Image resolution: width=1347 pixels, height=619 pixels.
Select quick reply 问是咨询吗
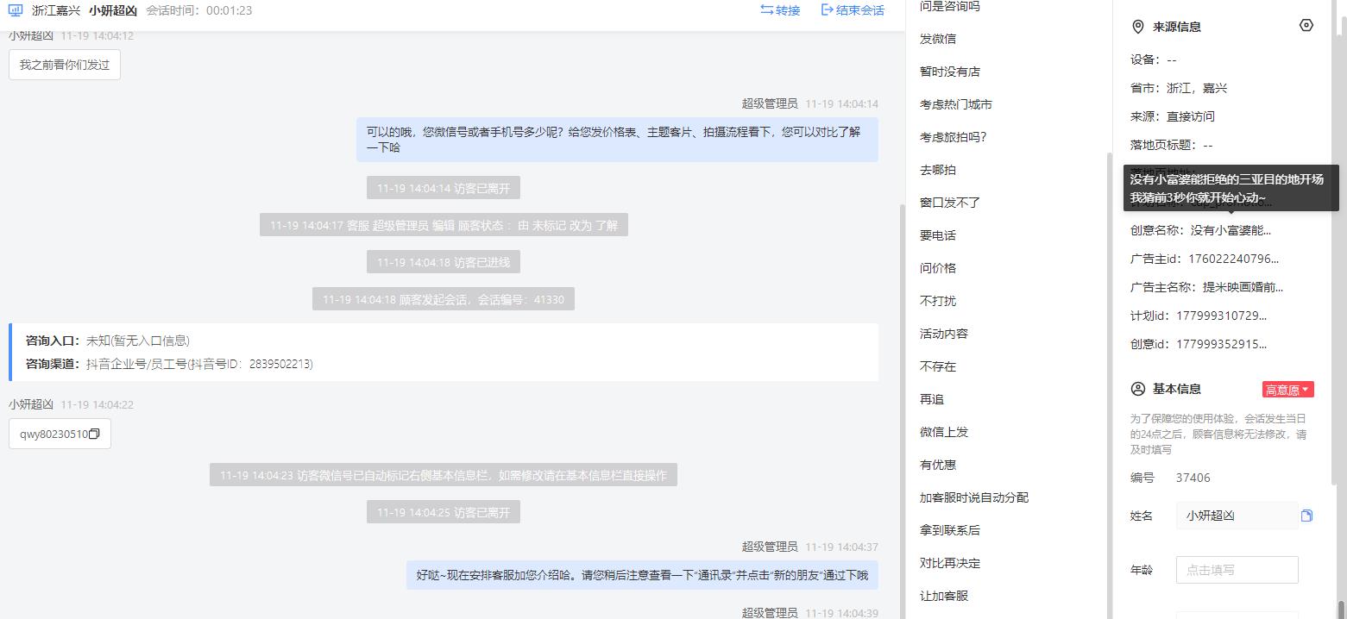click(949, 6)
